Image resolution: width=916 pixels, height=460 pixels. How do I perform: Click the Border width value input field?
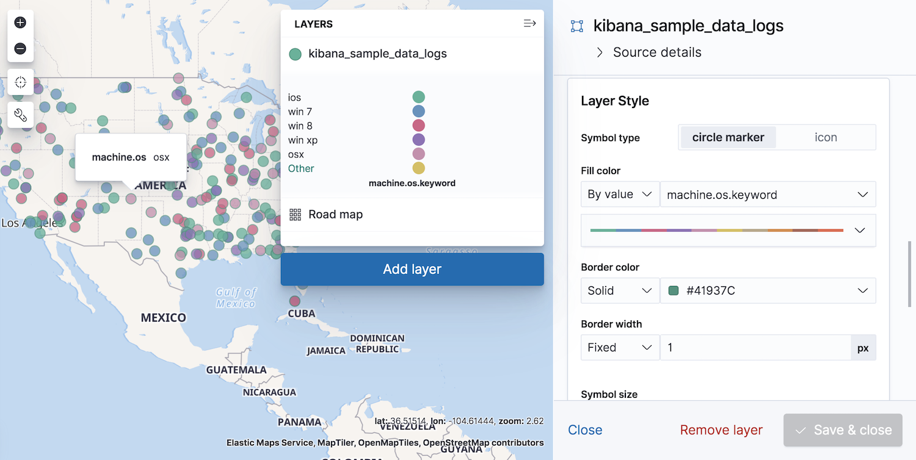[x=756, y=347]
